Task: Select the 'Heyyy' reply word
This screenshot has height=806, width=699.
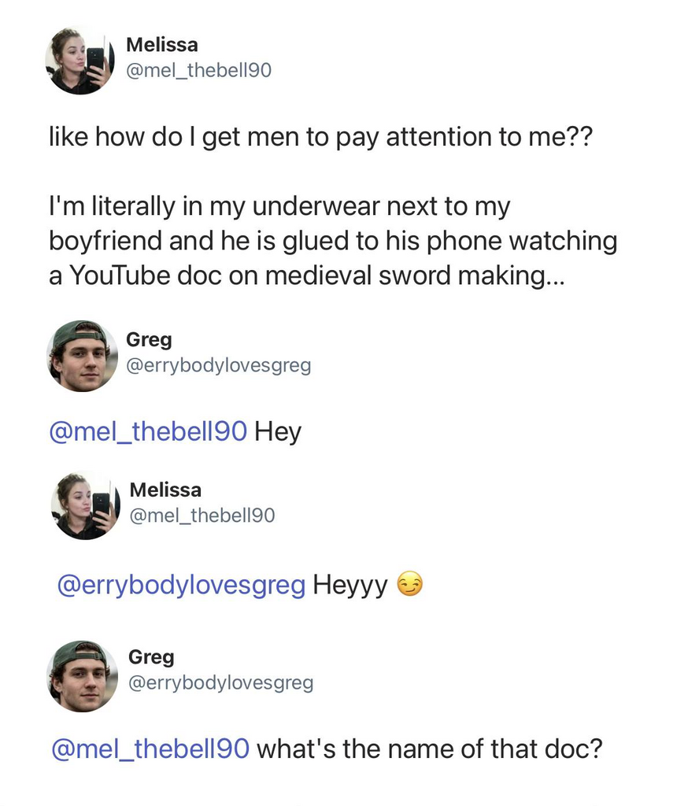Action: point(349,585)
